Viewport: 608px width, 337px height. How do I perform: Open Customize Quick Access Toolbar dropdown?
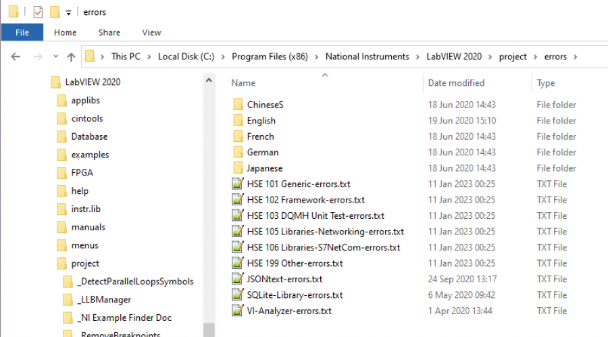pos(68,13)
